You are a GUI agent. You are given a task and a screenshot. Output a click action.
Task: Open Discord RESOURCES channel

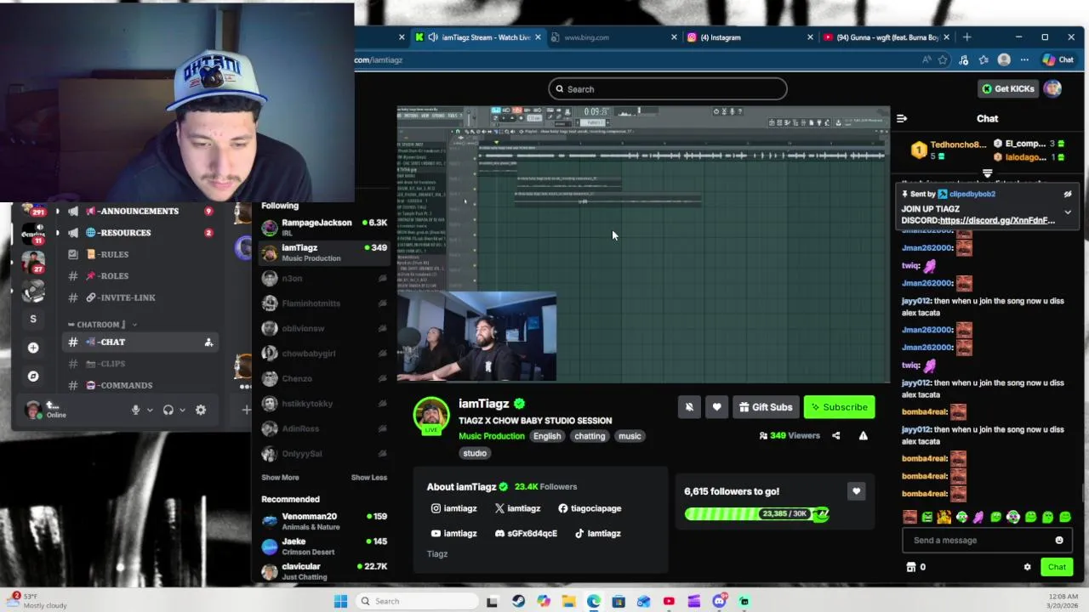pos(140,233)
